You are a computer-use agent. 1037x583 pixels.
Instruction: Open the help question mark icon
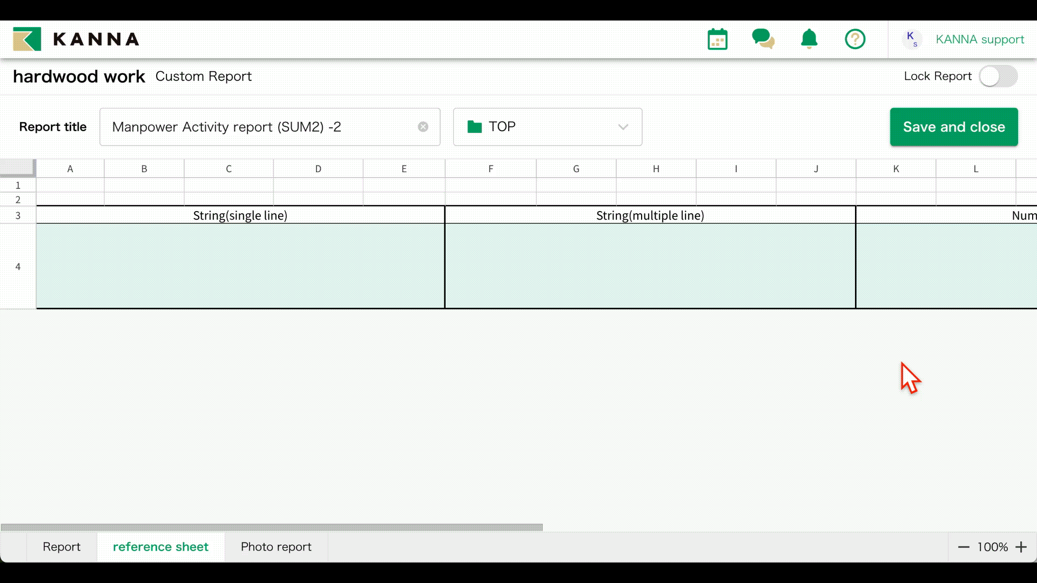point(855,39)
